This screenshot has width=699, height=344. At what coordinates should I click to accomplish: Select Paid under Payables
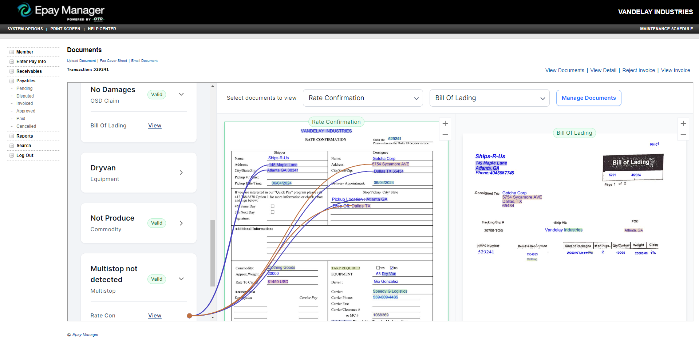click(x=21, y=119)
